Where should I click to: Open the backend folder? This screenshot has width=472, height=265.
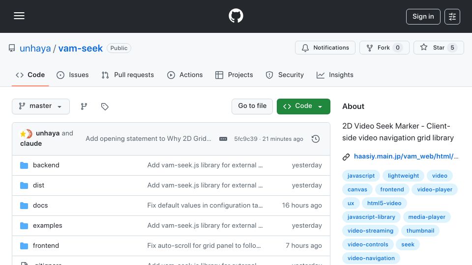click(x=46, y=165)
